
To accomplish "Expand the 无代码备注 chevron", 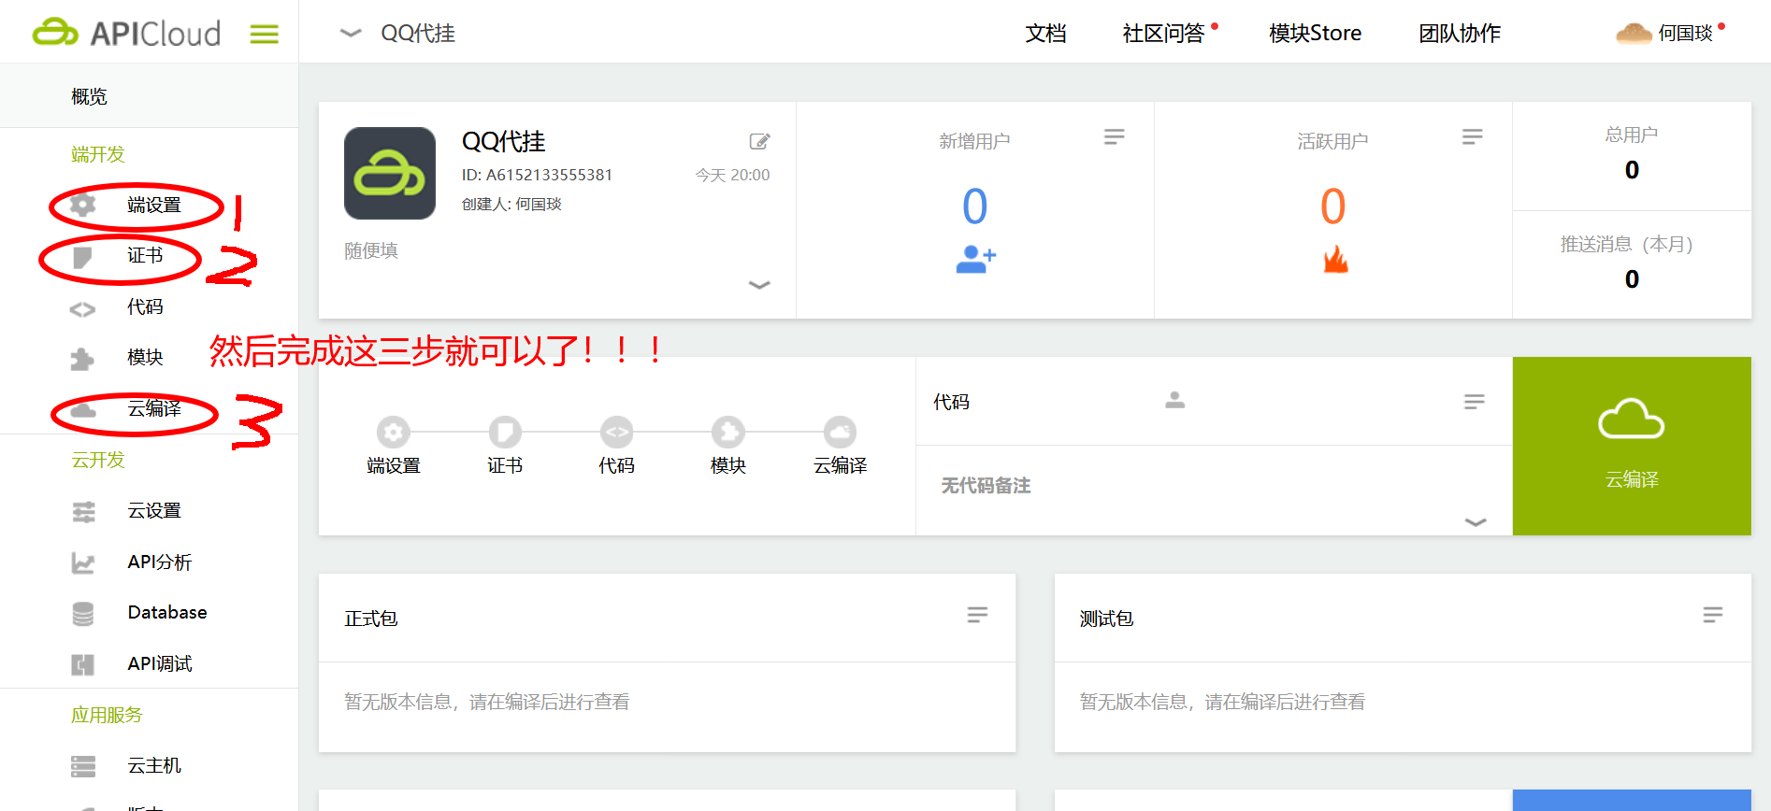I will point(1476,522).
